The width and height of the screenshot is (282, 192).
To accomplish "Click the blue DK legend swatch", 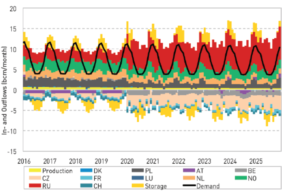I will [86, 171].
